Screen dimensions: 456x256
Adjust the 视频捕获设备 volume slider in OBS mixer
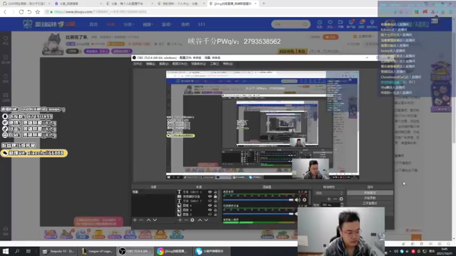point(258,214)
